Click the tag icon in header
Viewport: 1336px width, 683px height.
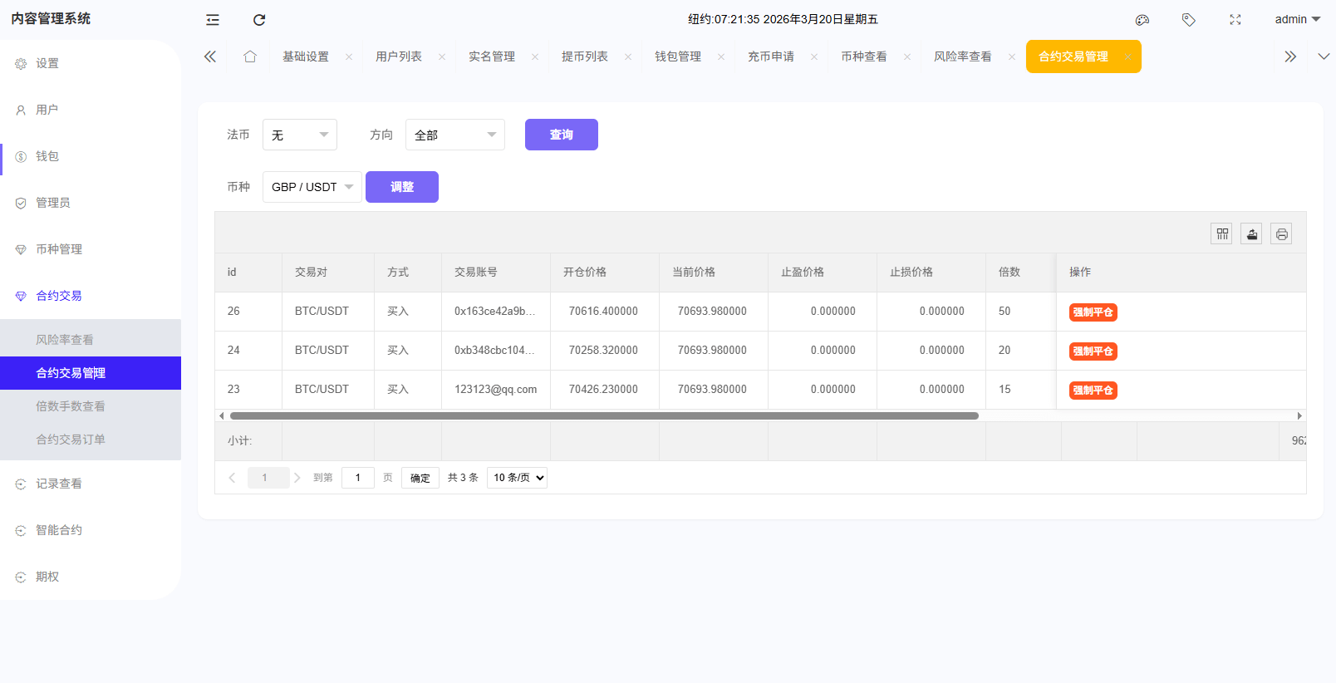coord(1189,20)
